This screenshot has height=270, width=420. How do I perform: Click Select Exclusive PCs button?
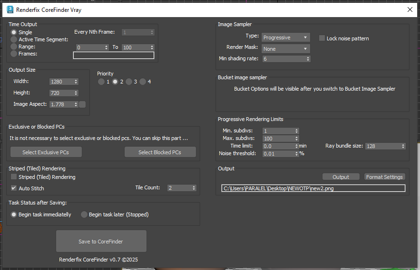(x=46, y=152)
